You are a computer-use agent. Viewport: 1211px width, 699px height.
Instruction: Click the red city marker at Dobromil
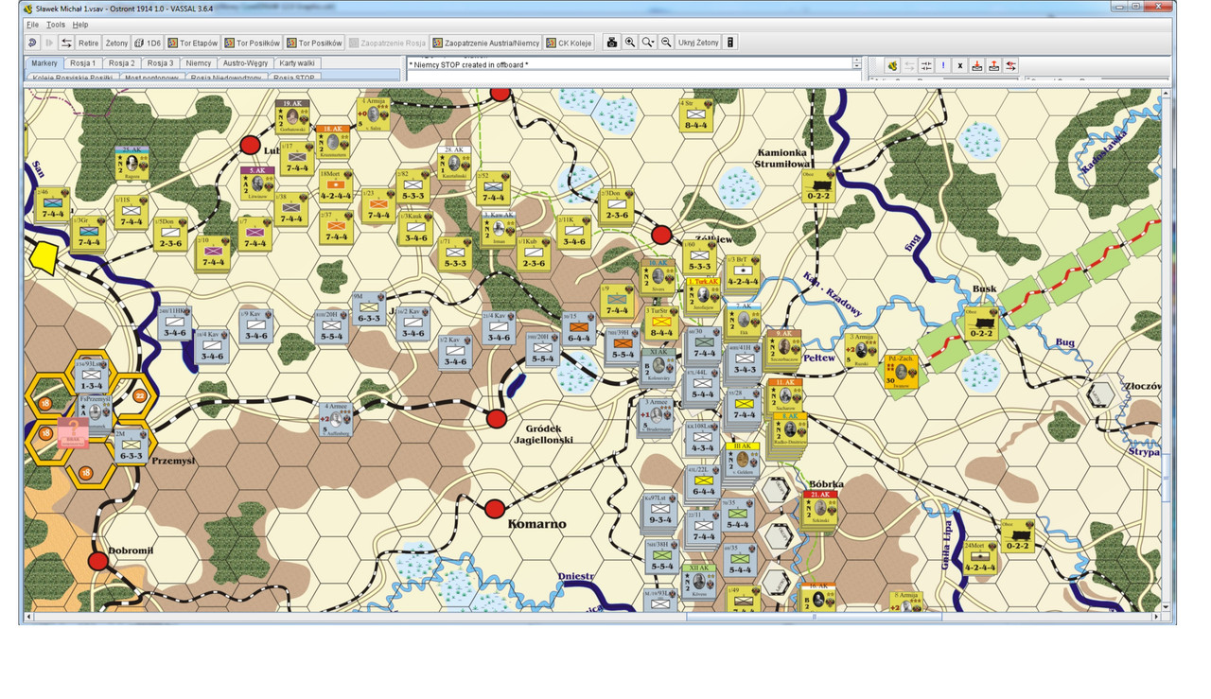pos(98,561)
